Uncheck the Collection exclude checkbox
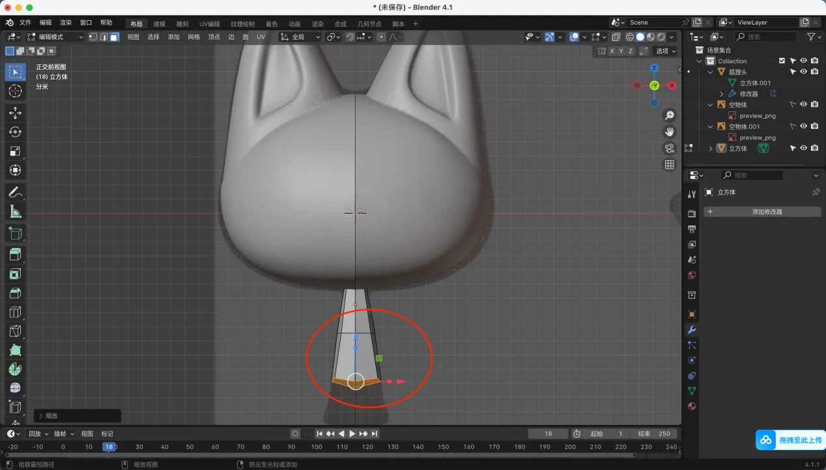This screenshot has width=826, height=470. point(782,61)
